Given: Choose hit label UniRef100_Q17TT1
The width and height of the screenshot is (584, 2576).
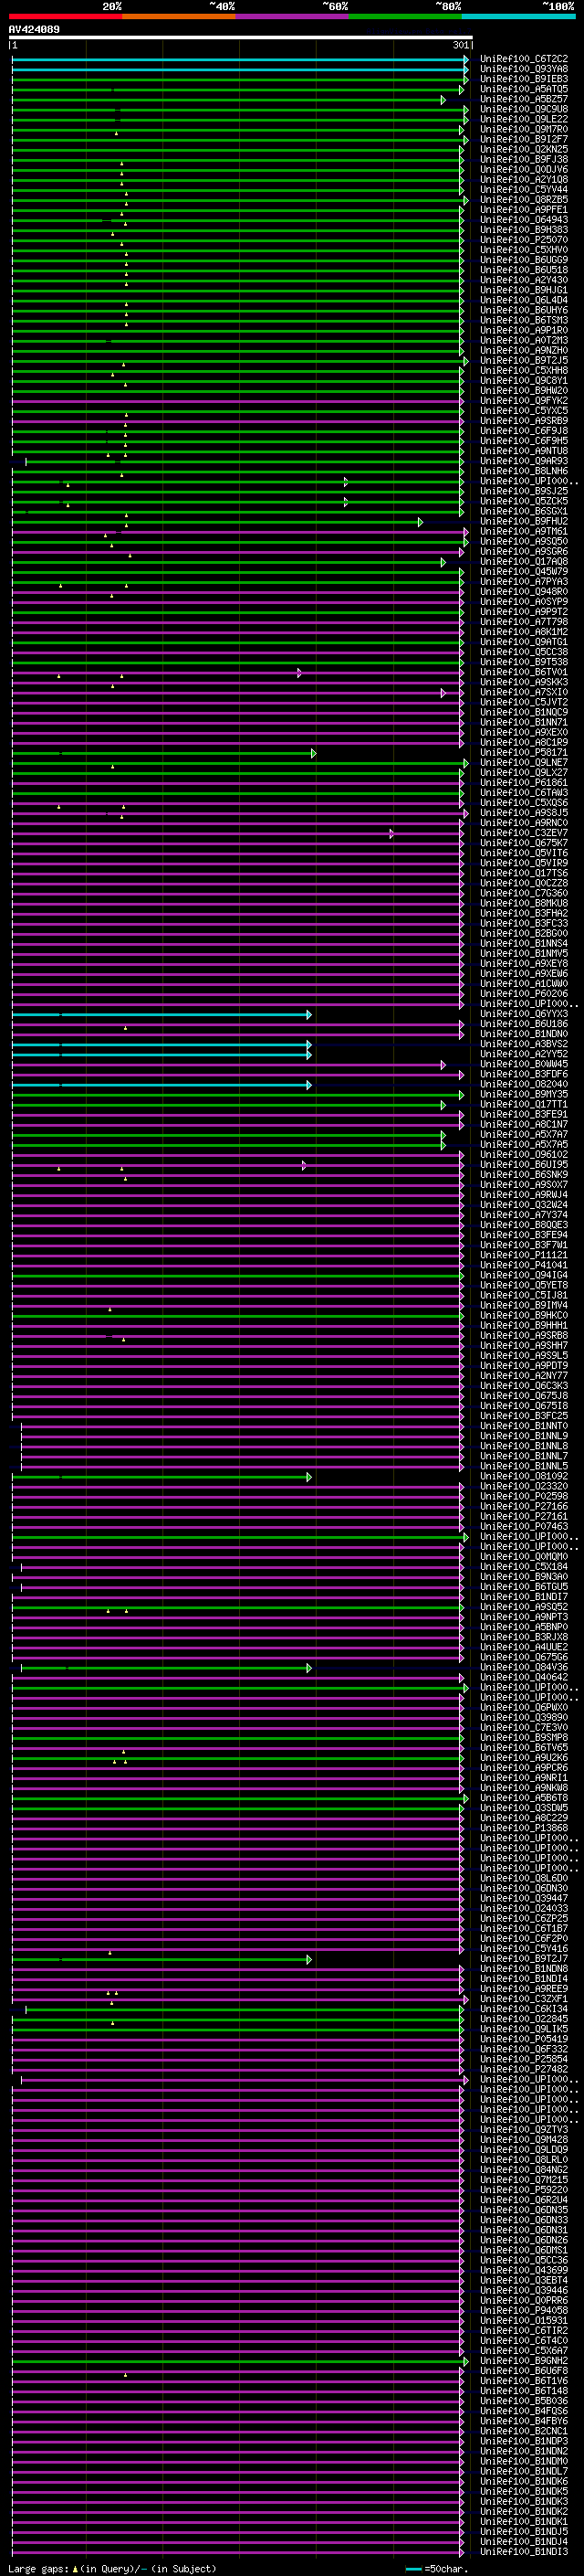Looking at the screenshot, I should 524,1104.
